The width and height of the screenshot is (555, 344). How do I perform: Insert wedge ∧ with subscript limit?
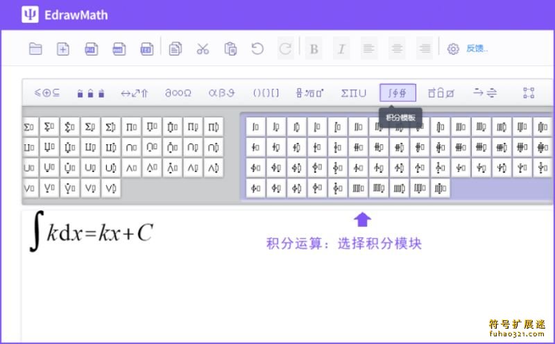(193, 167)
